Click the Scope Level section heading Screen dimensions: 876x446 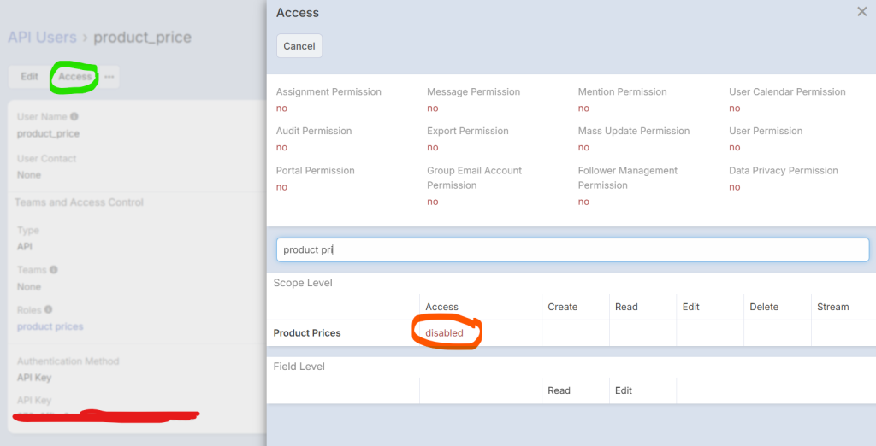[303, 283]
